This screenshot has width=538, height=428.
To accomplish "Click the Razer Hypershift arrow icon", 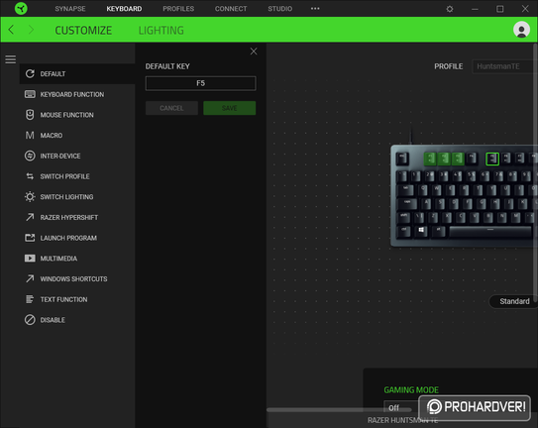I will tap(30, 217).
